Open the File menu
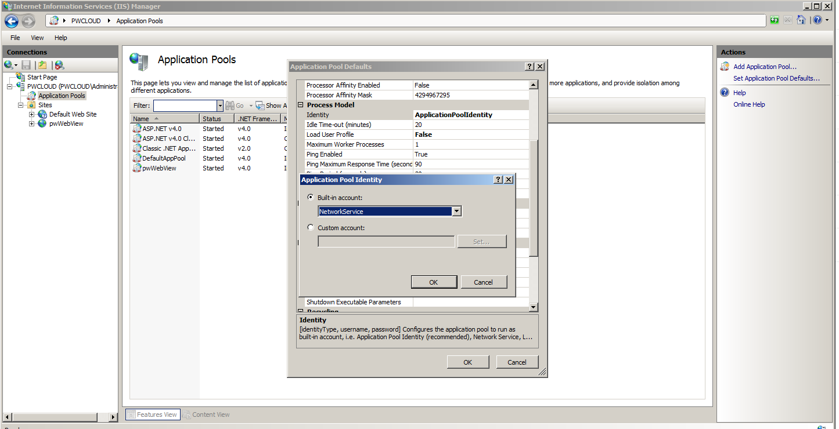Screen dimensions: 839x429 (15, 38)
